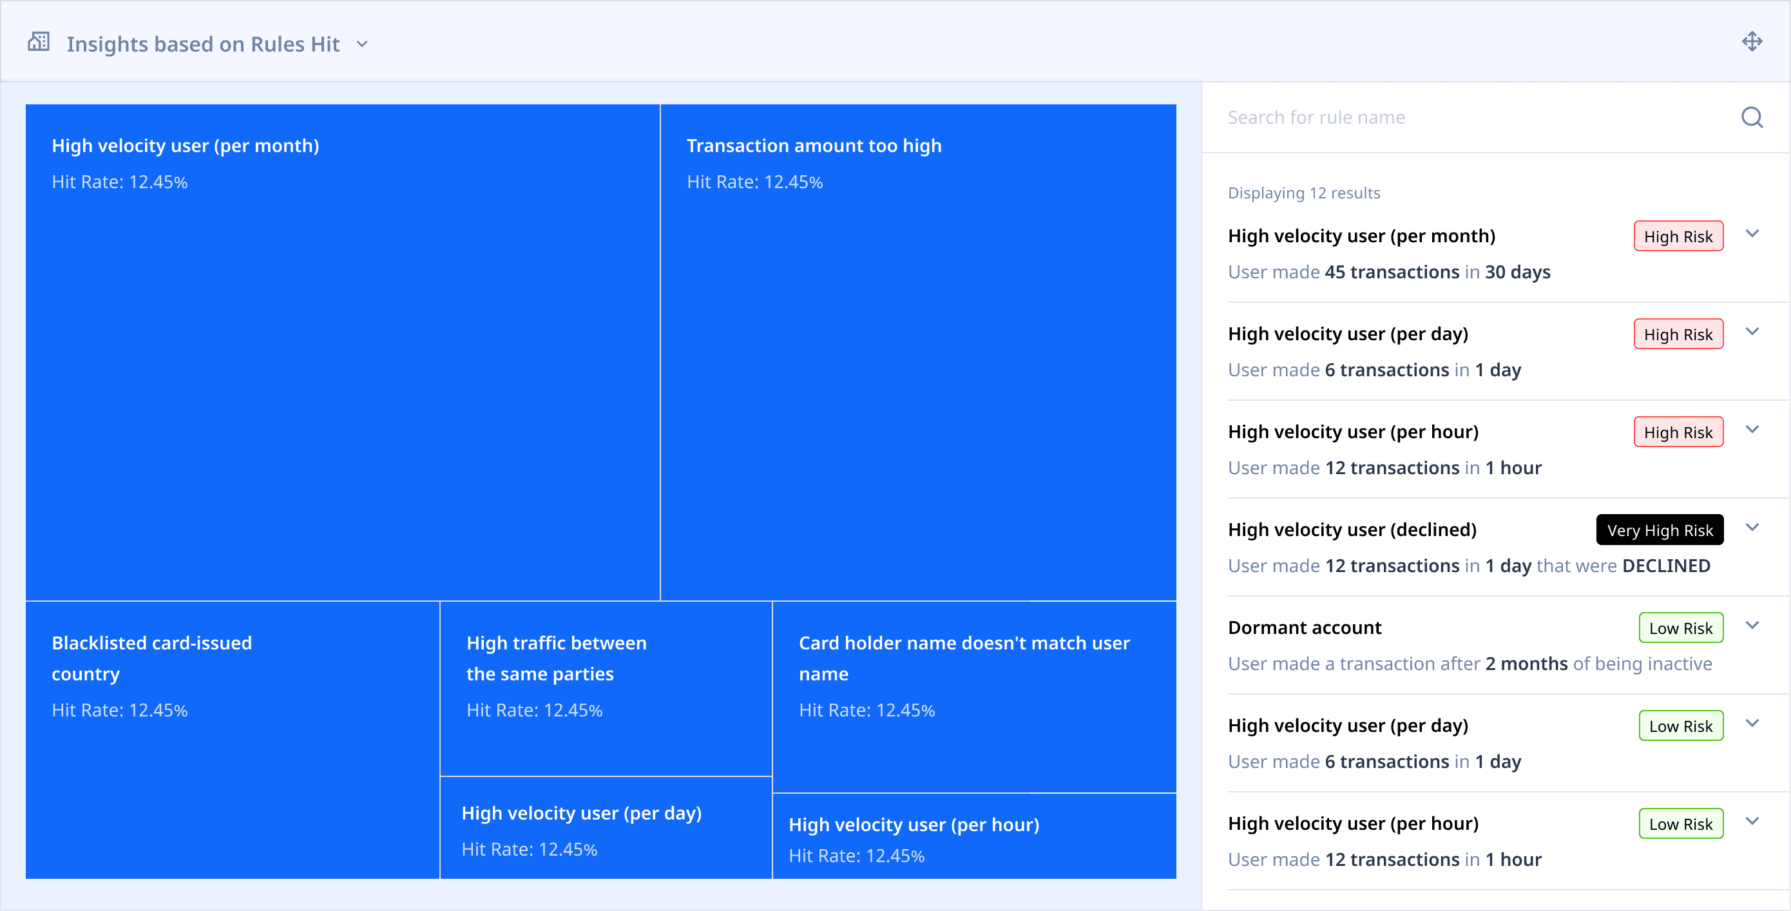Click the move/drag handle icon
Image resolution: width=1791 pixels, height=911 pixels.
pos(1751,42)
